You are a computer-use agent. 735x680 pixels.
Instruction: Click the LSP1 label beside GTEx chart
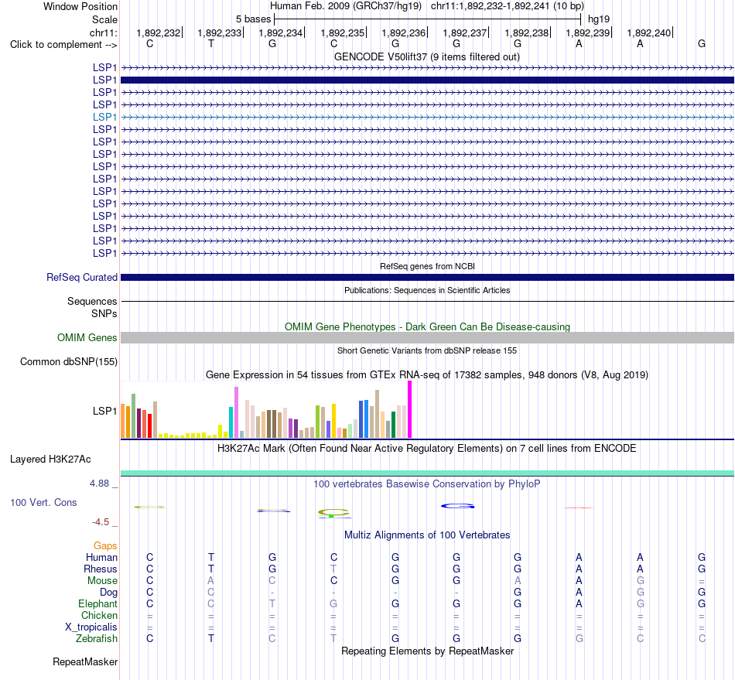pyautogui.click(x=104, y=411)
